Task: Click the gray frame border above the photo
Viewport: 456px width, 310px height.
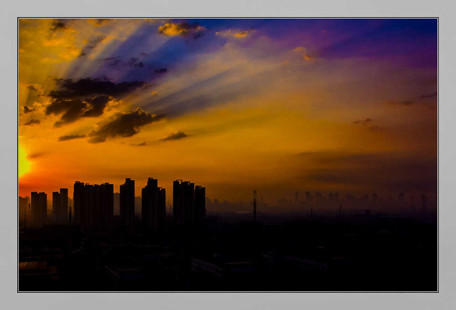Action: (x=228, y=9)
